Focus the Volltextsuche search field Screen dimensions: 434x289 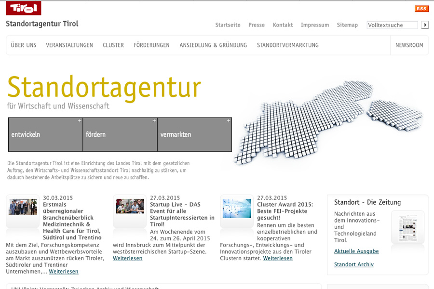392,25
